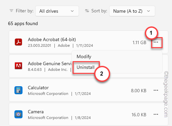Click the 16.0 KB size value
Screen dimensions: 172x126
click(139, 115)
